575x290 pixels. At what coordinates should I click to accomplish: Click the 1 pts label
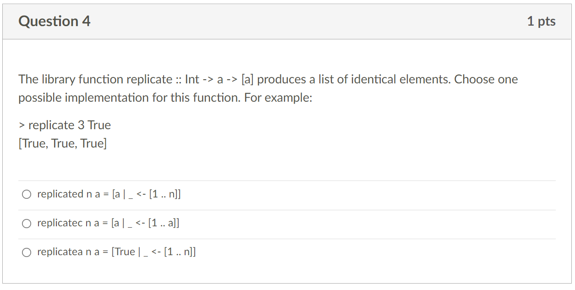(x=541, y=21)
